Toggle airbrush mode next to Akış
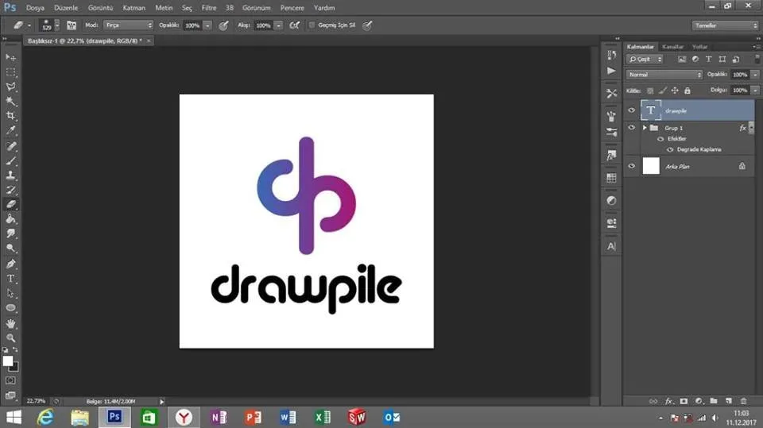 coord(294,25)
